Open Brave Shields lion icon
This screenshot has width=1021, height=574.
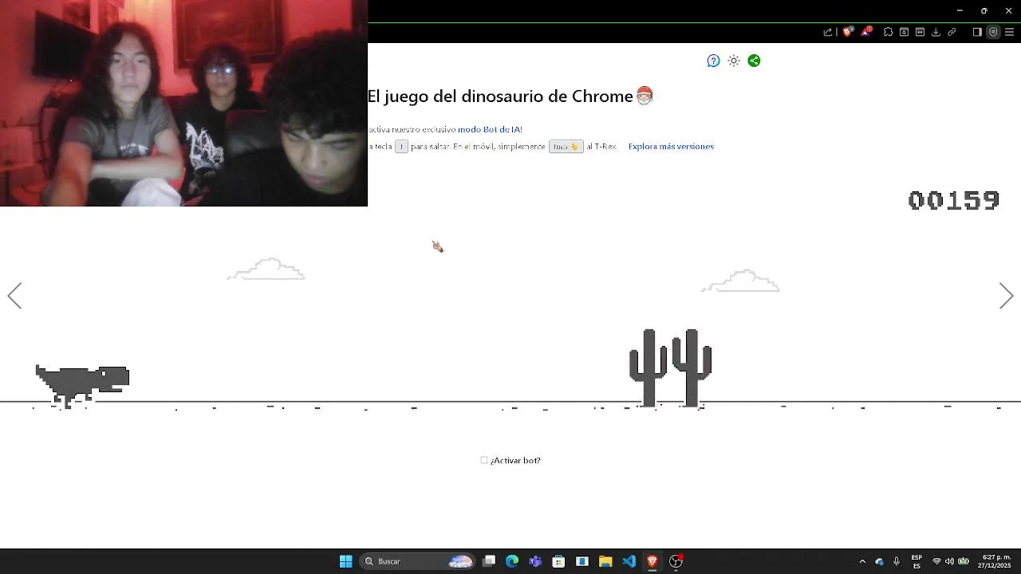848,32
